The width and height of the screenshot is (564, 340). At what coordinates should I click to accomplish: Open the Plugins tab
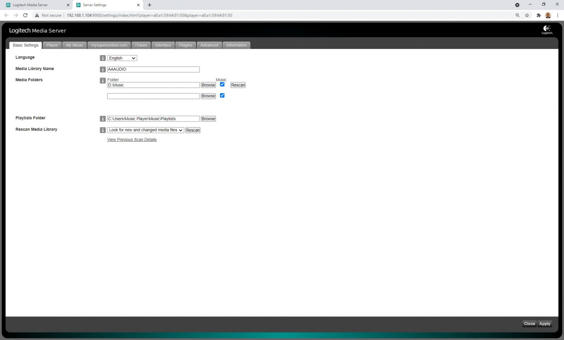(x=185, y=45)
